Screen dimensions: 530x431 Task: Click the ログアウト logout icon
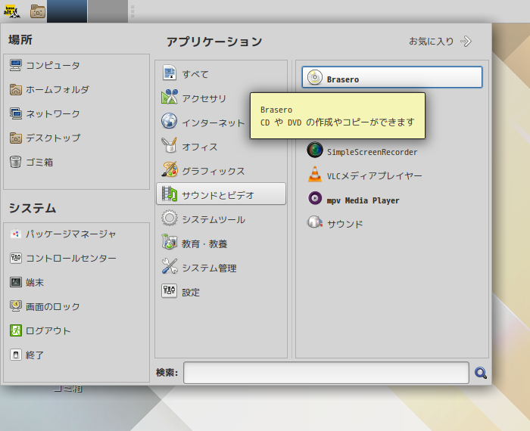click(x=16, y=330)
